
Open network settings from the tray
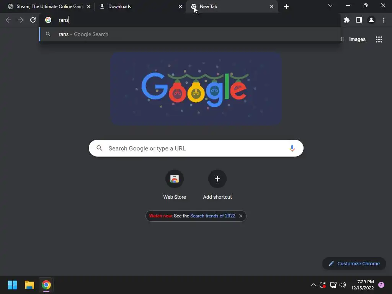pos(333,285)
